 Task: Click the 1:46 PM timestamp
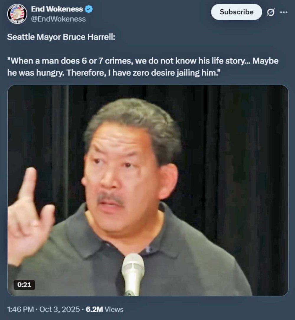pyautogui.click(x=20, y=309)
